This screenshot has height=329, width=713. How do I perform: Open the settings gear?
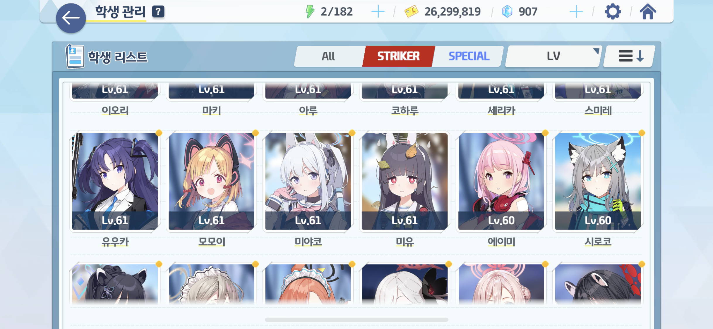click(x=613, y=12)
